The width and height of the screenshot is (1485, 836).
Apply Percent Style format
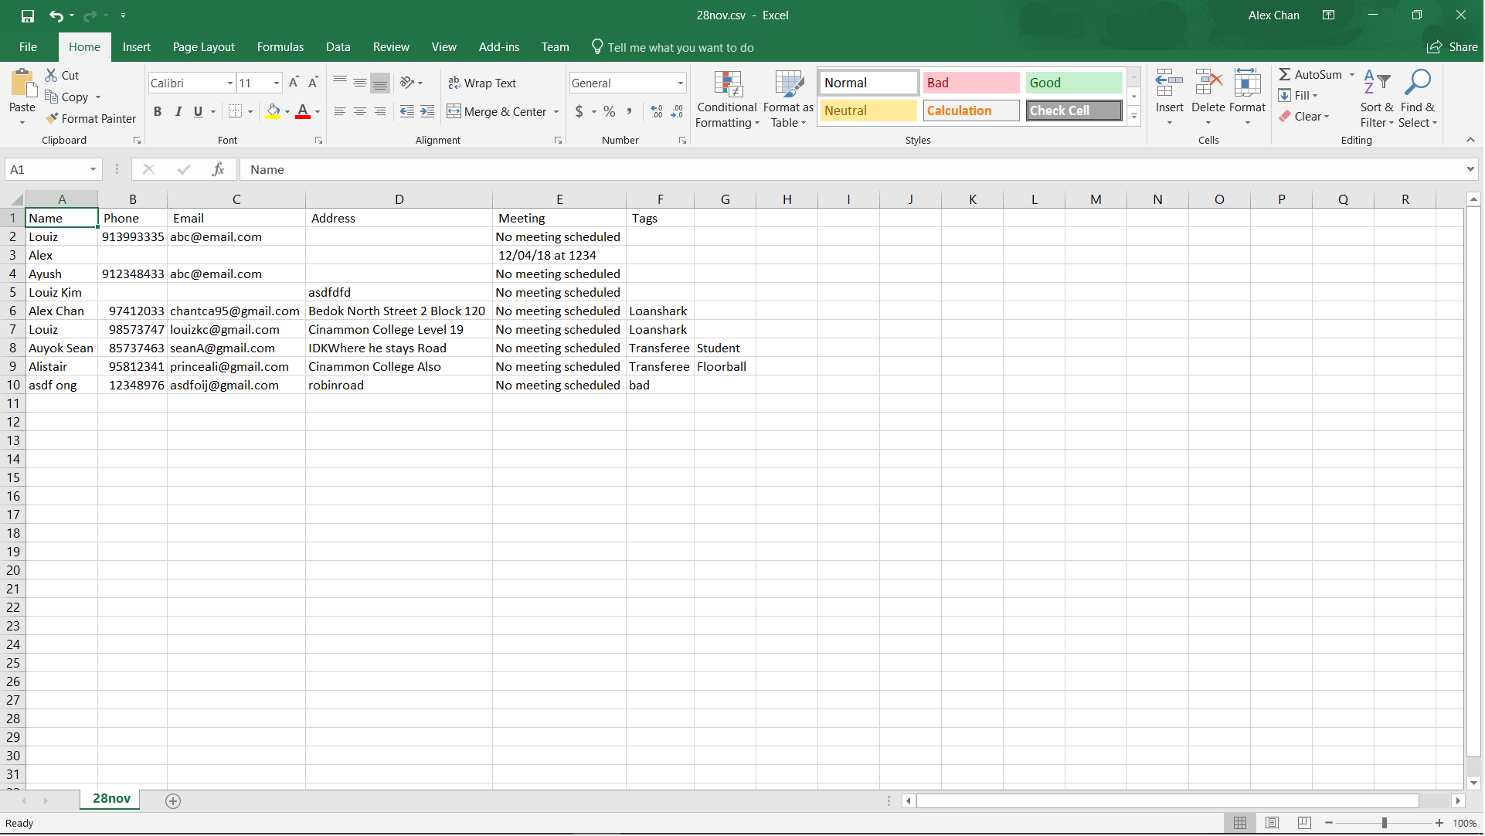coord(610,111)
